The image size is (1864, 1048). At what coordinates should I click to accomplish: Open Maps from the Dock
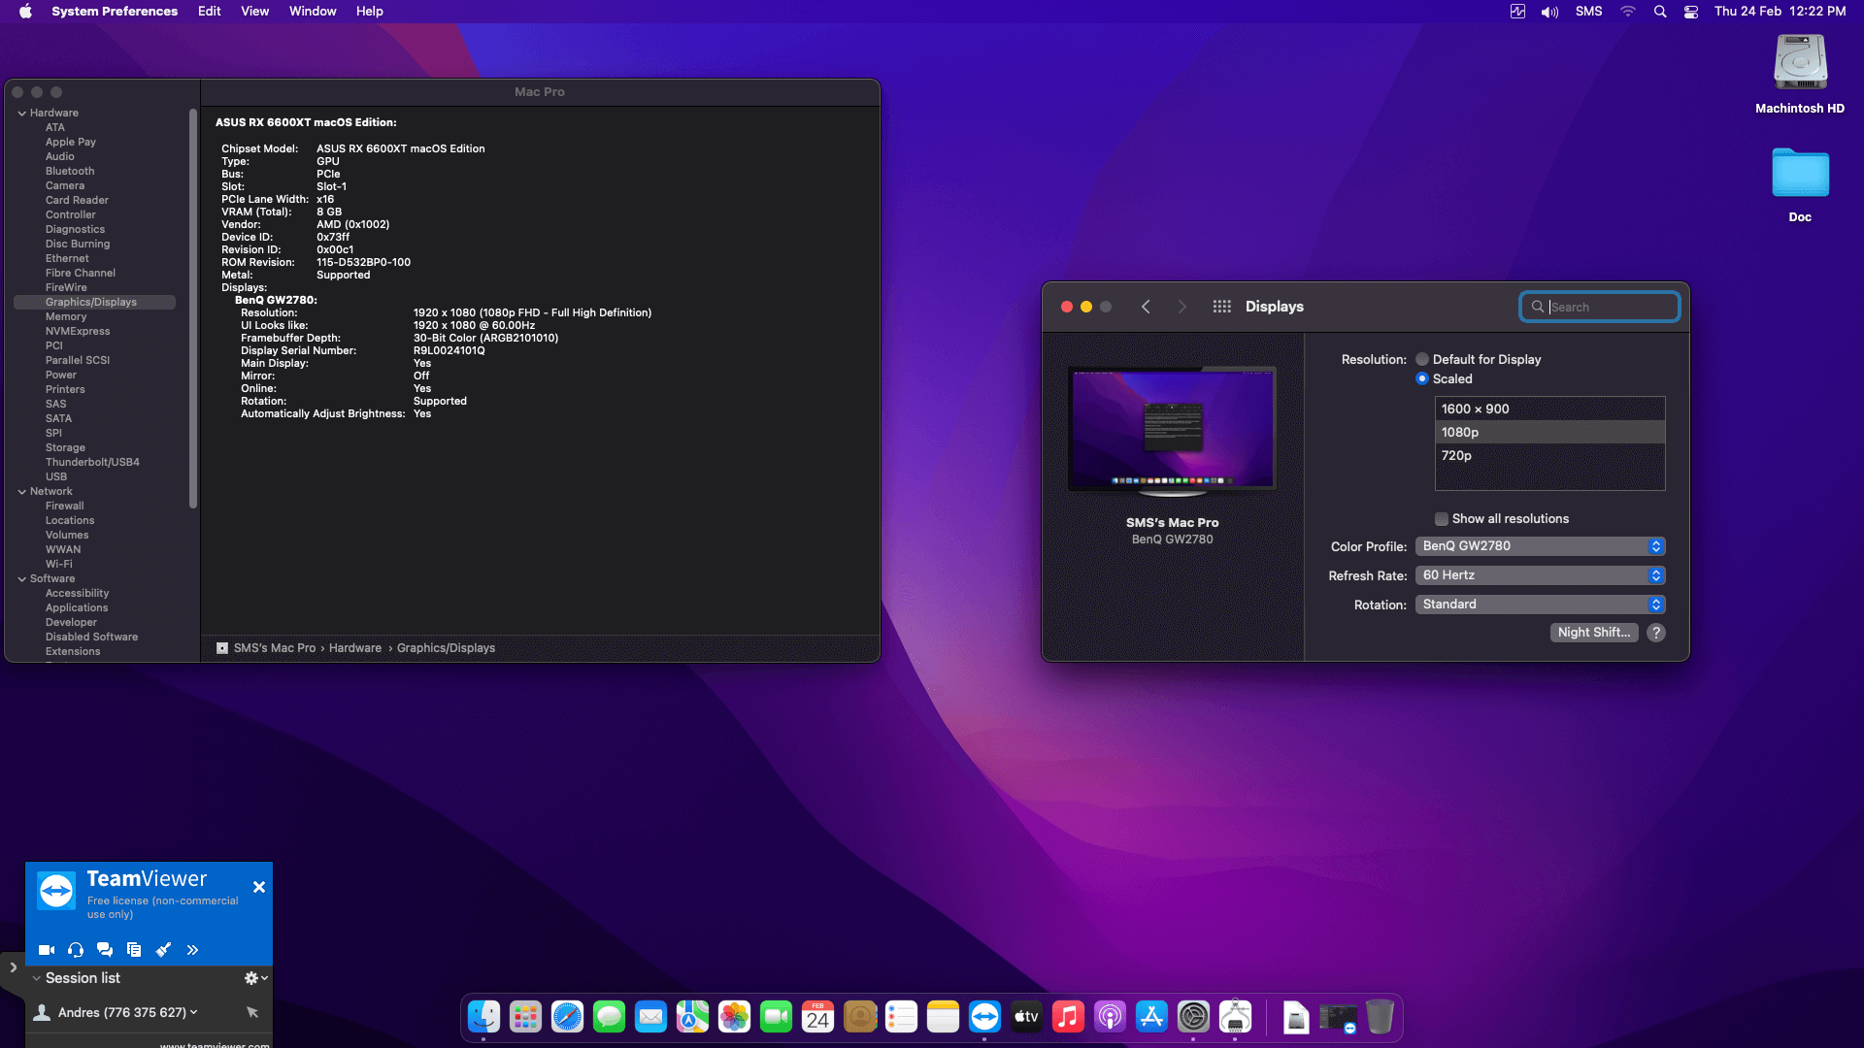click(x=692, y=1017)
